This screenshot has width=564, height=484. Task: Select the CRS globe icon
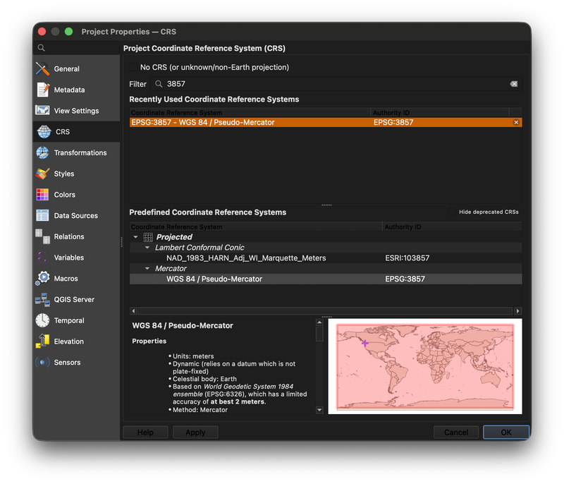click(x=44, y=132)
